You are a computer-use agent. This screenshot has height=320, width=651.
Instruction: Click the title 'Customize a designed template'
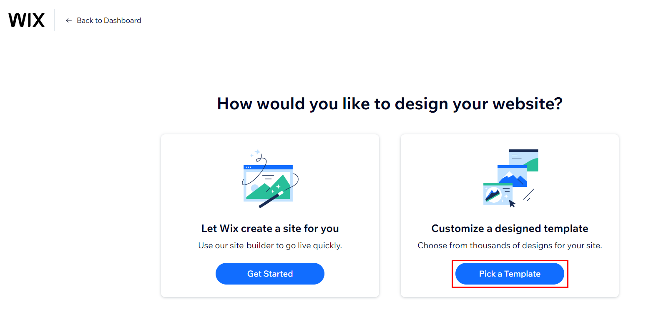pos(510,229)
